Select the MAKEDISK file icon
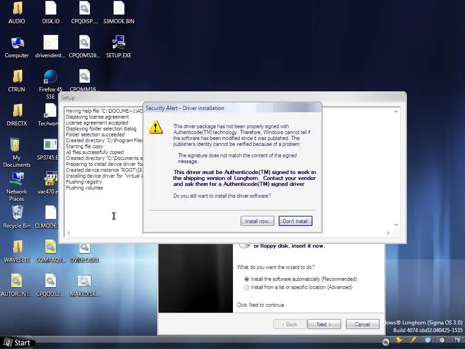The height and width of the screenshot is (349, 465). [x=84, y=285]
